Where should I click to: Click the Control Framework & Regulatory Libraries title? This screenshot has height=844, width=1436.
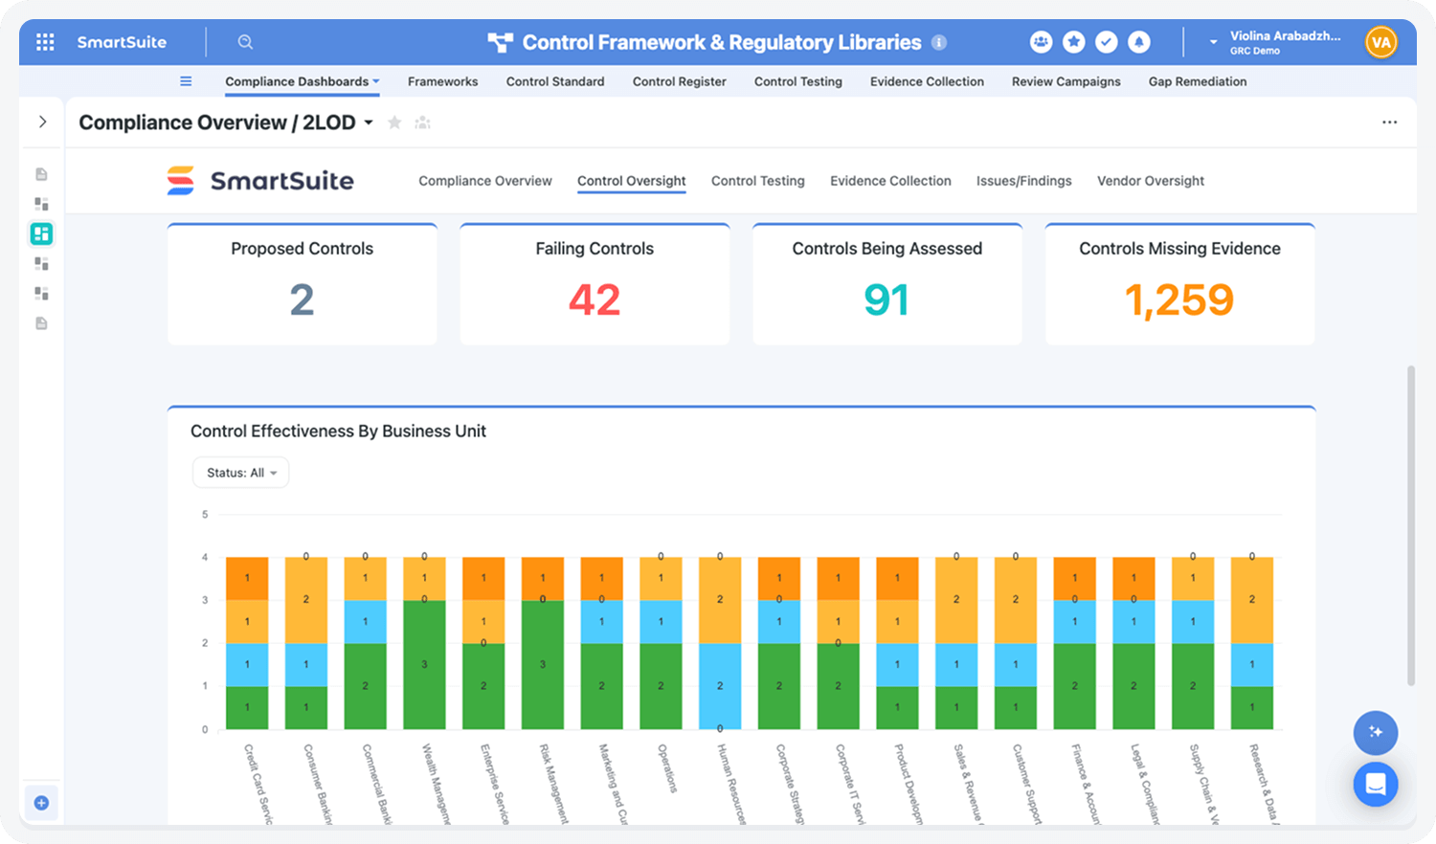(x=722, y=42)
